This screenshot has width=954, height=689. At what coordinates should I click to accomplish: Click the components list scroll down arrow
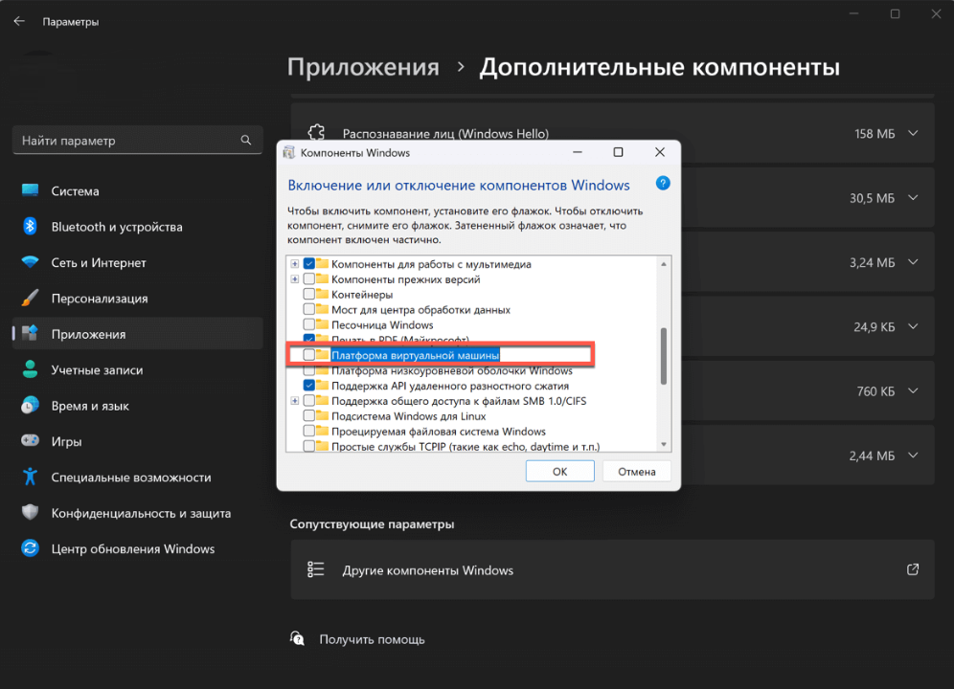(x=664, y=445)
